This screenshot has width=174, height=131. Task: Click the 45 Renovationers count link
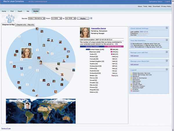click(x=131, y=44)
